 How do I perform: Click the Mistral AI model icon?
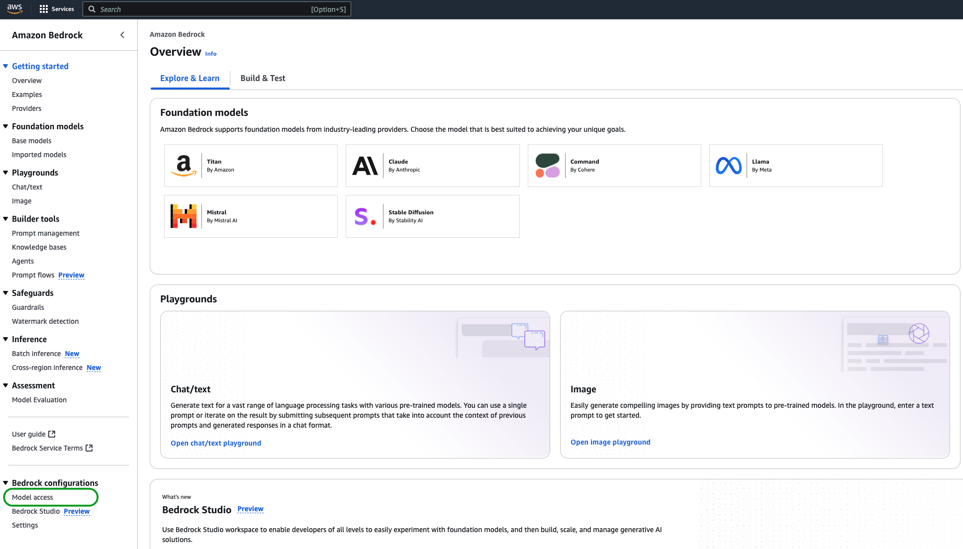pyautogui.click(x=183, y=216)
